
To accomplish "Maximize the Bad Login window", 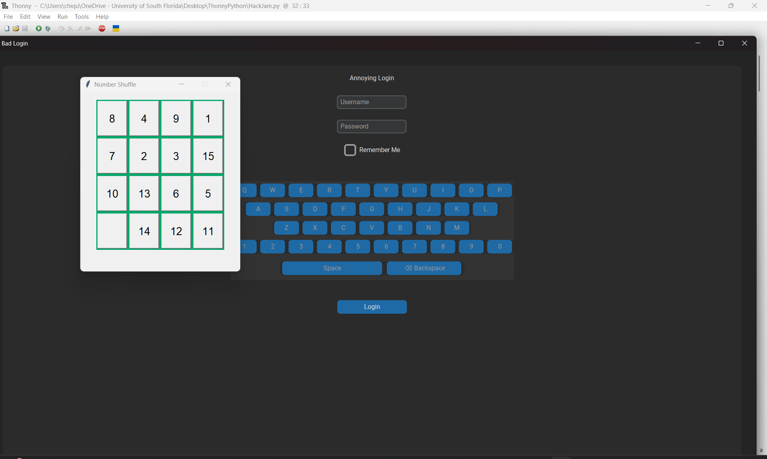I will 721,43.
